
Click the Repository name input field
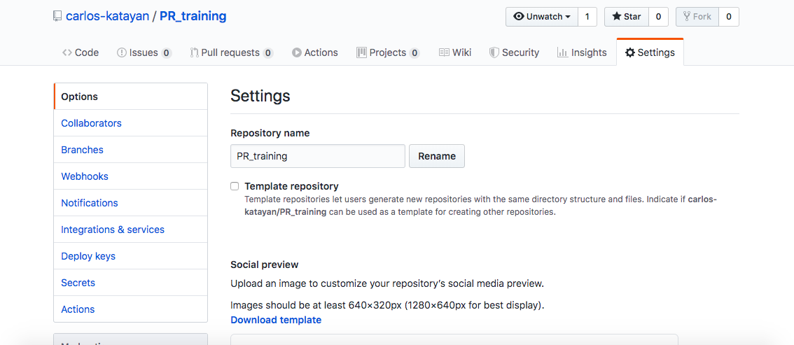click(x=317, y=156)
